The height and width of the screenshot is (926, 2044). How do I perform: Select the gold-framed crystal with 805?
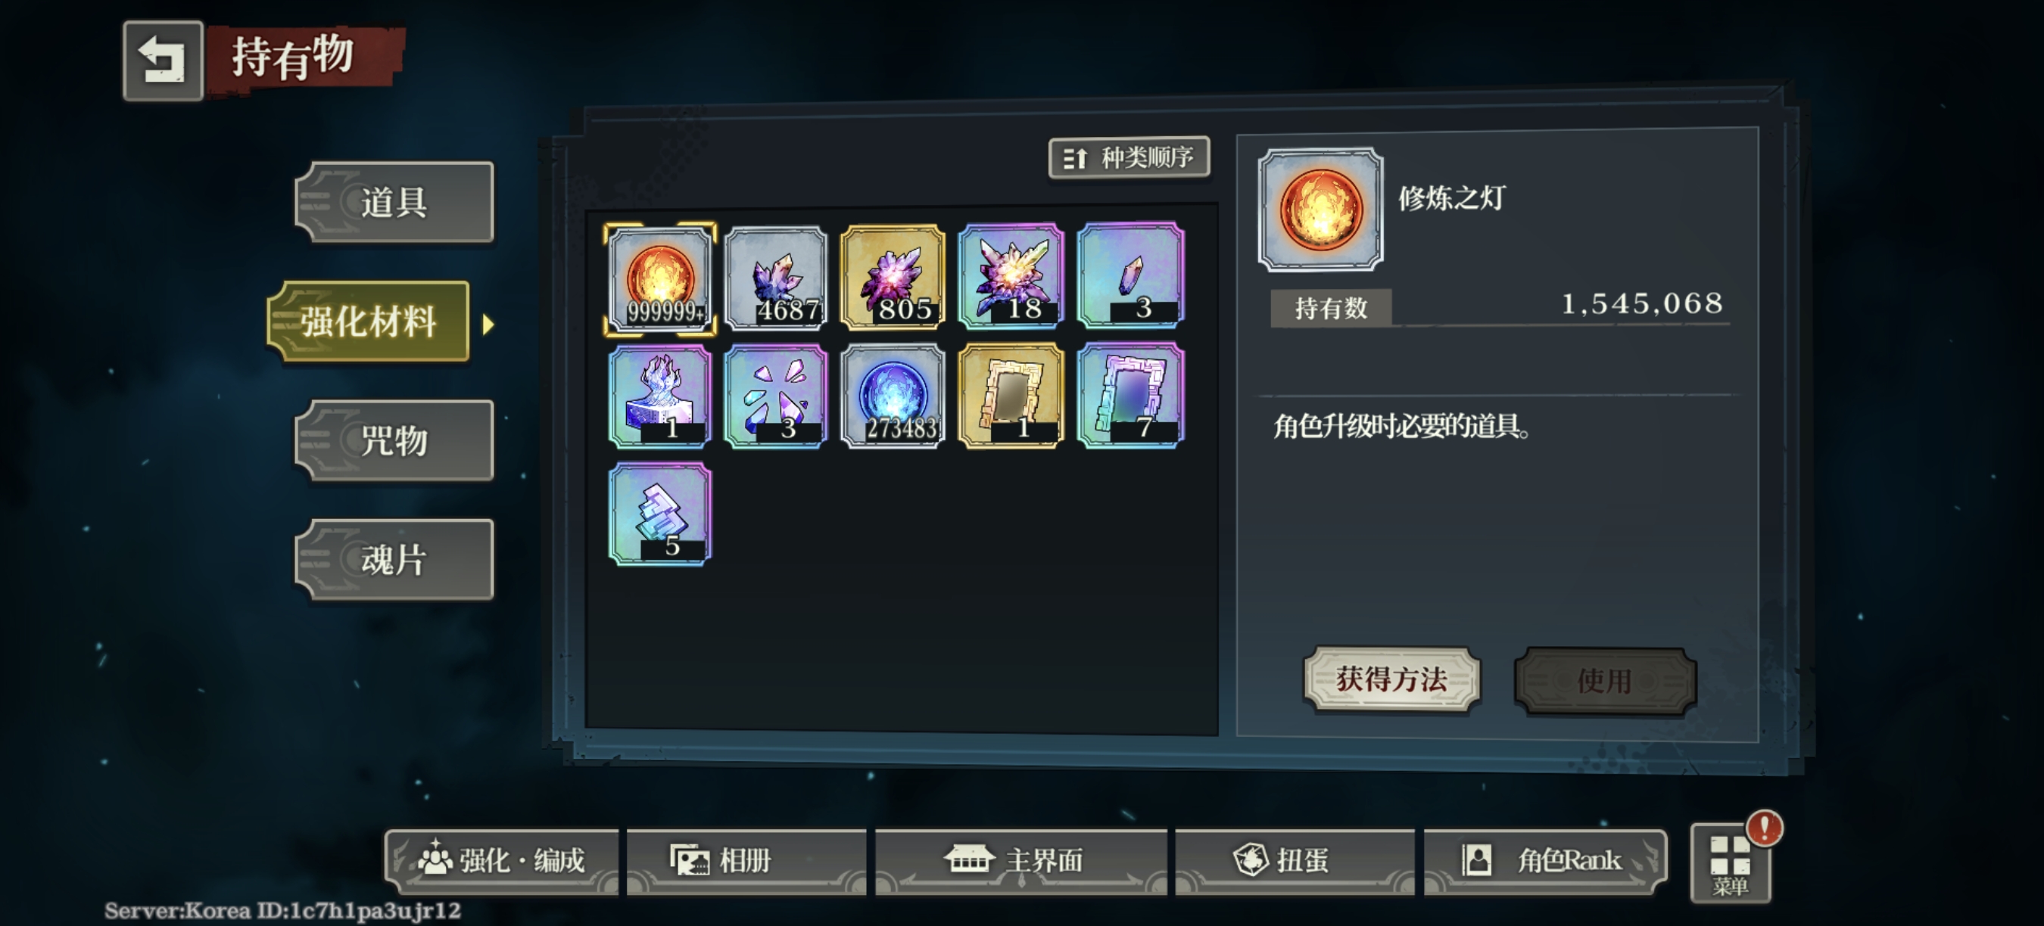(893, 278)
